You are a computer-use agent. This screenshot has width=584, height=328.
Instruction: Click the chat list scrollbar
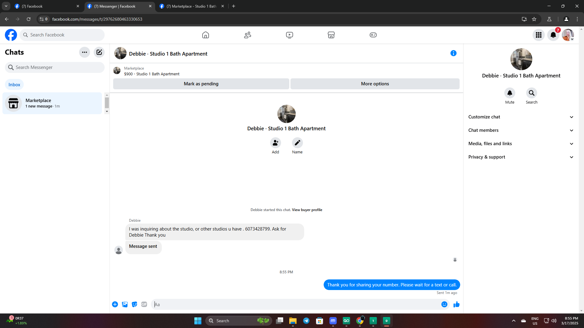107,103
